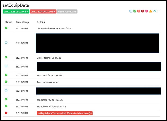Viewport: 167px width, 121px height.
Task: Click timestamp in TractorId found row
Action: tap(22, 75)
